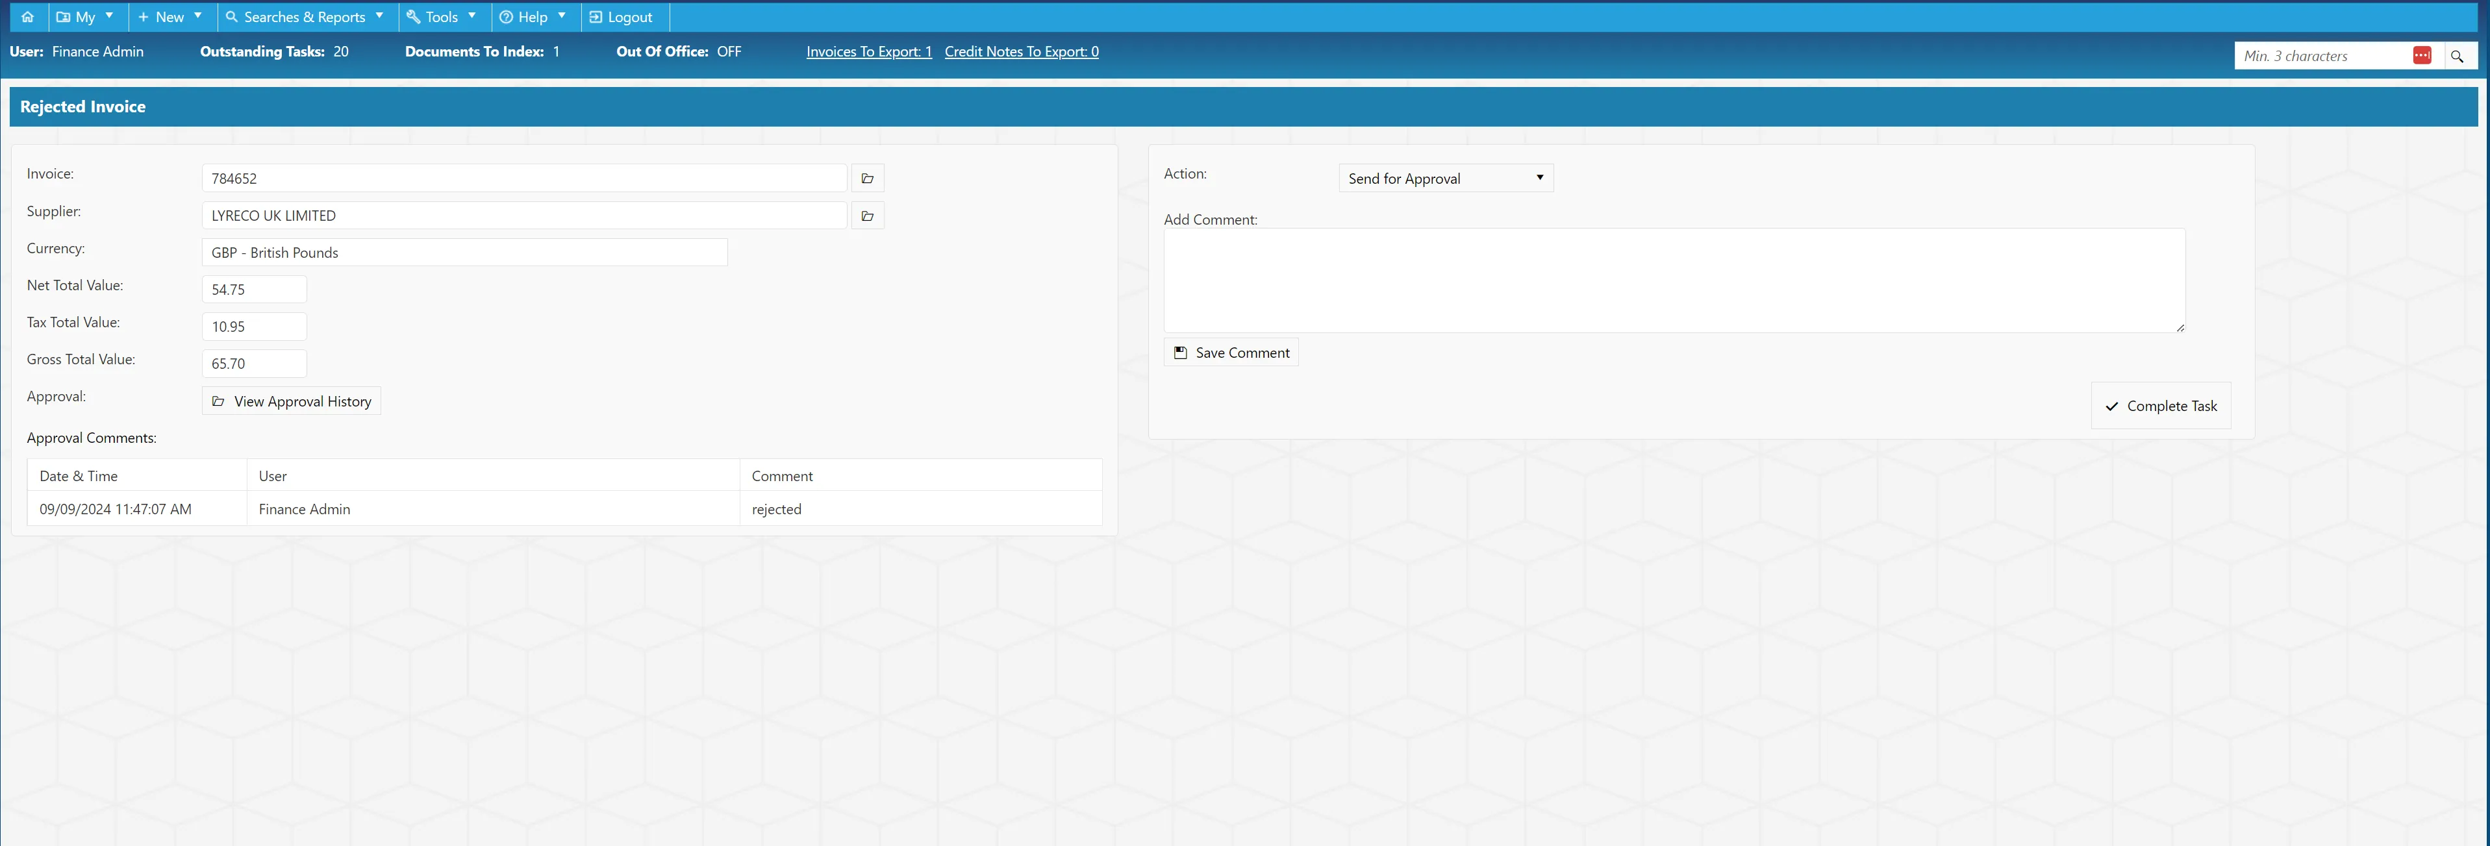Open Credit Notes To Export link
The image size is (2490, 846).
tap(1021, 51)
